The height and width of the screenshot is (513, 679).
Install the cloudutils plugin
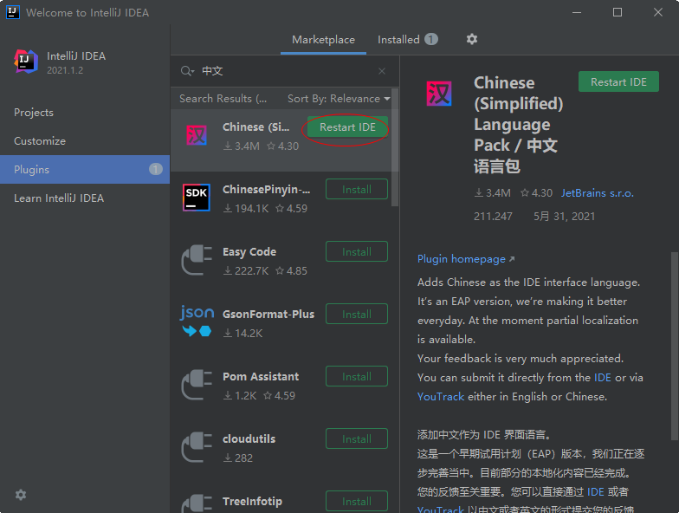[357, 438]
